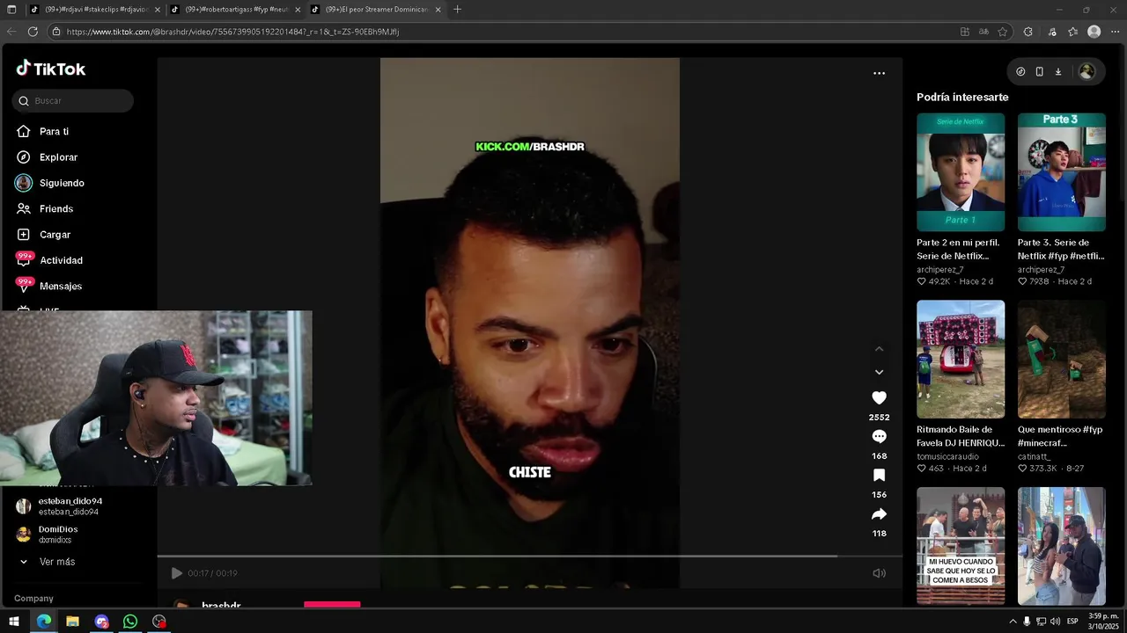Close the robertoartigass tab
Screen dimensions: 1127x633
pyautogui.click(x=298, y=10)
